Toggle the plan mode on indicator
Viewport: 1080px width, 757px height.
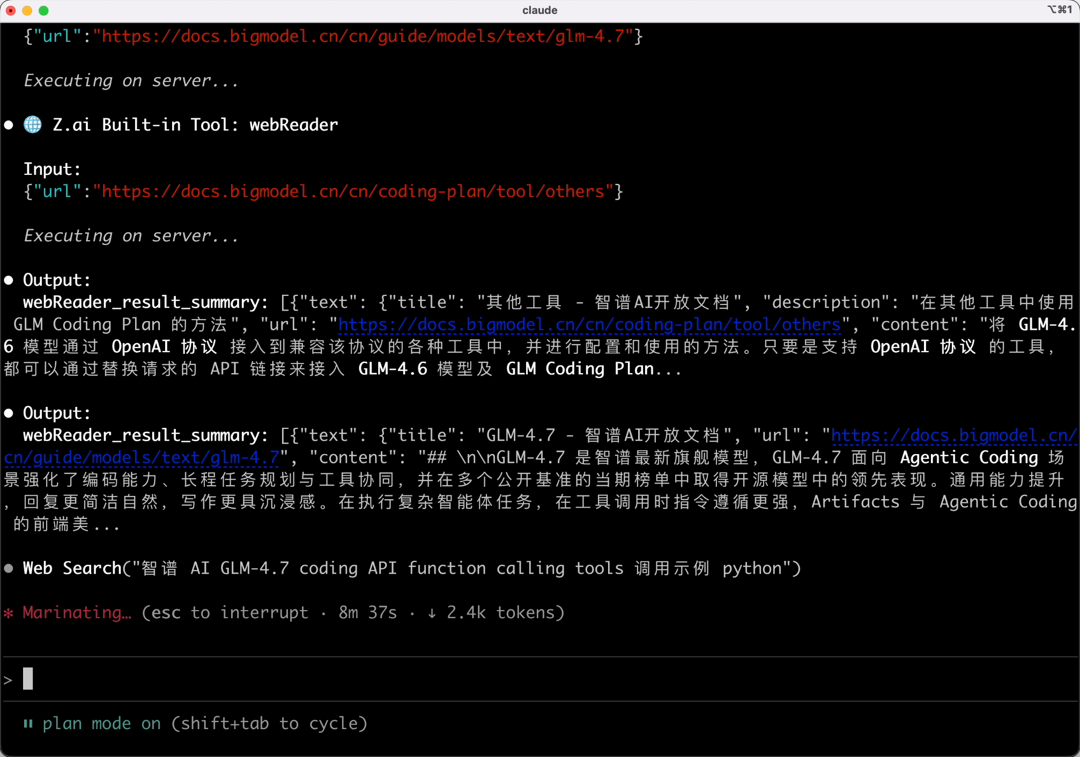coord(102,724)
